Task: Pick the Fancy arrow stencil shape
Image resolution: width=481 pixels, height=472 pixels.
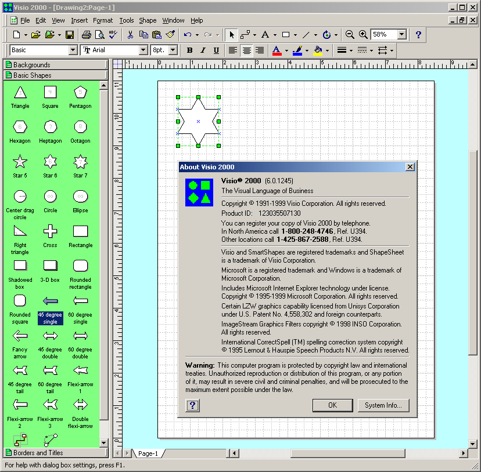Action: [20, 344]
